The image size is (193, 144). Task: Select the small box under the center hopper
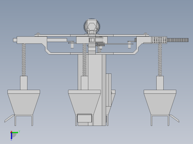coord(85,118)
